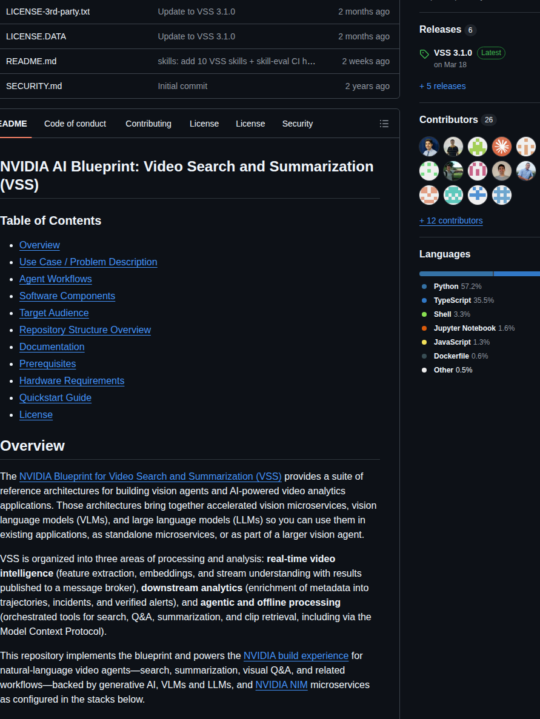This screenshot has height=719, width=540.
Task: Jump to Target Audience section
Action: (x=54, y=313)
